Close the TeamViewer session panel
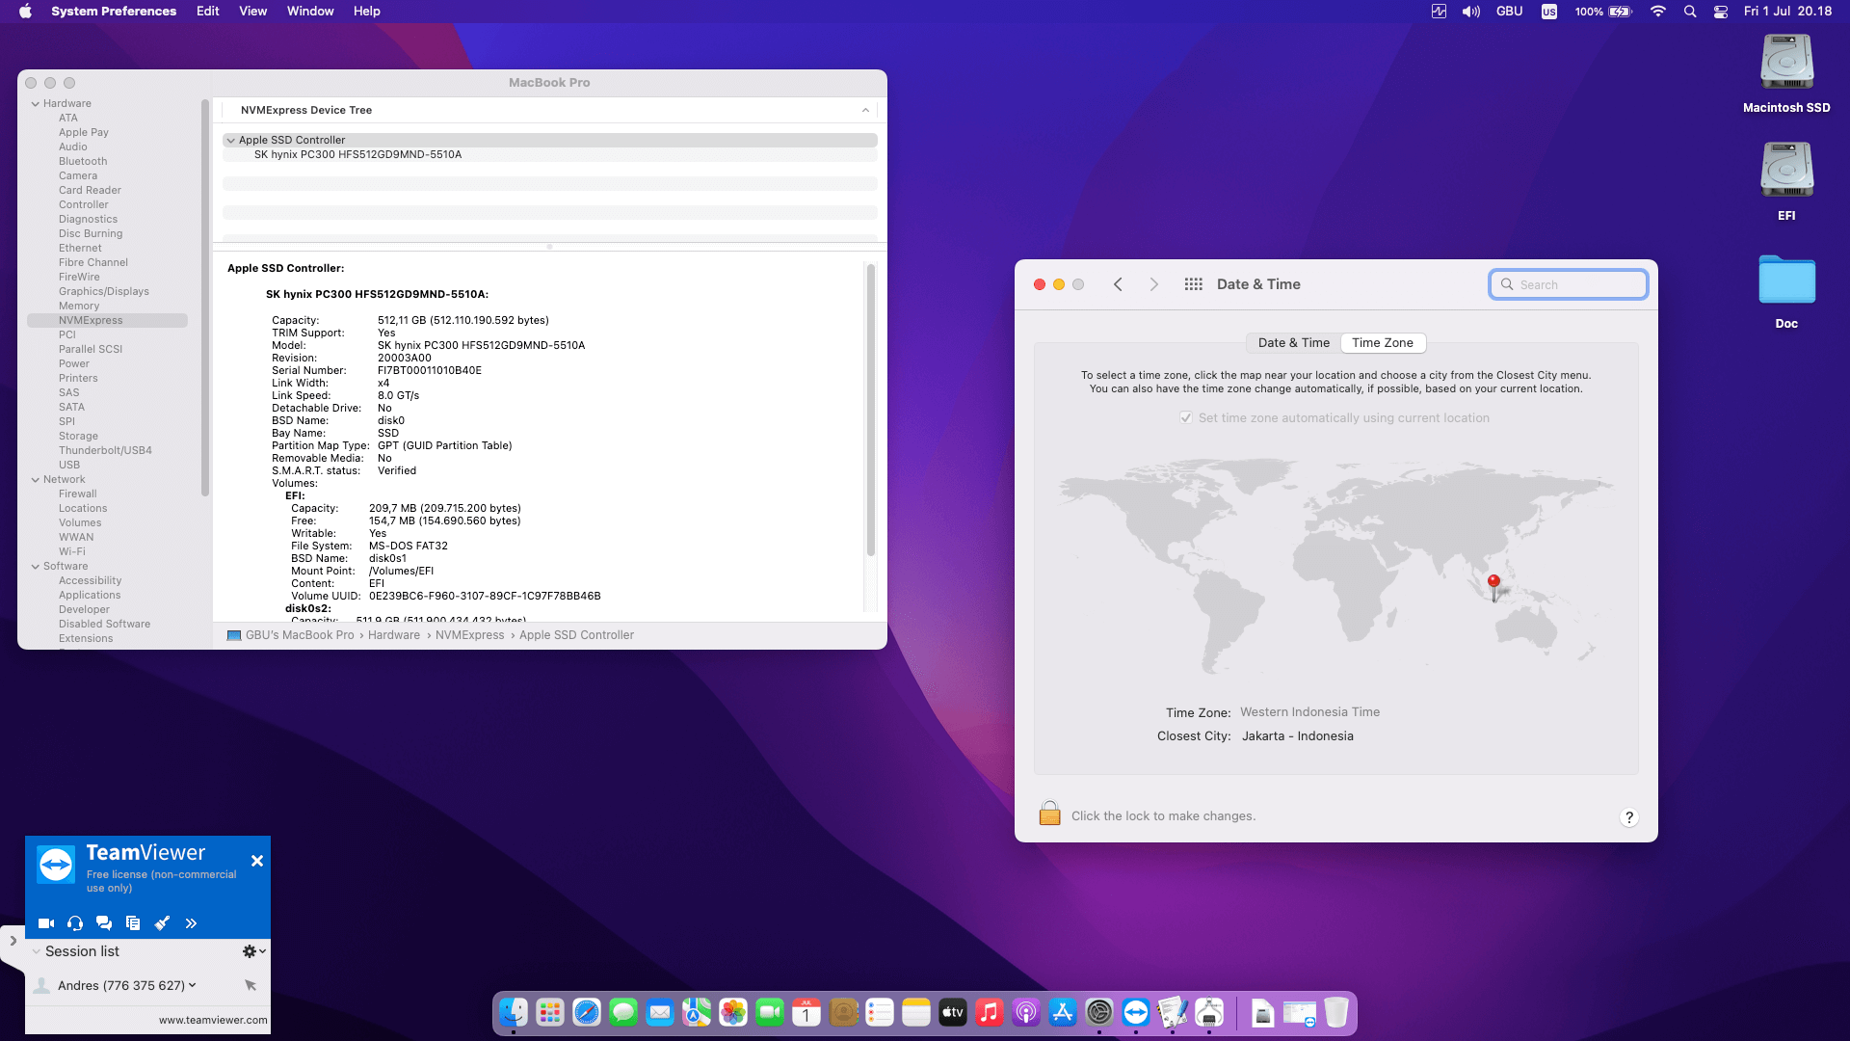This screenshot has width=1850, height=1041. [x=257, y=861]
